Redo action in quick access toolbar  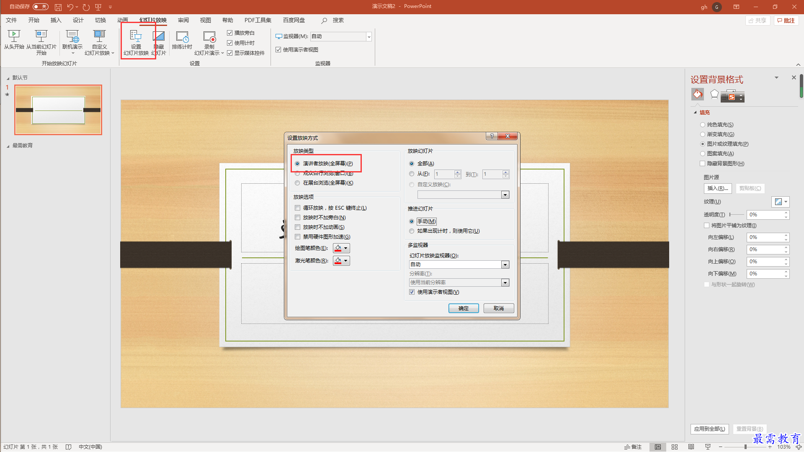[86, 7]
